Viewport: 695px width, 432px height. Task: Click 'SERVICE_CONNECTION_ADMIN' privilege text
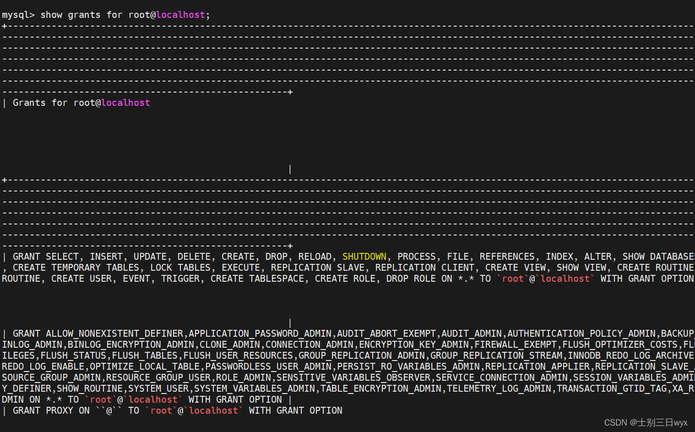[x=502, y=378]
